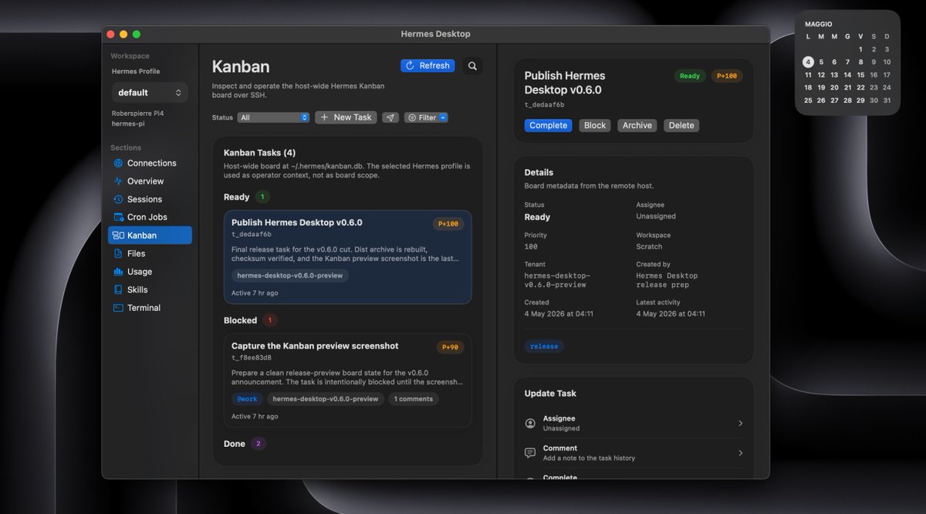This screenshot has height=514, width=926.
Task: Click preview tag on the Capture card
Action: pyautogui.click(x=326, y=399)
